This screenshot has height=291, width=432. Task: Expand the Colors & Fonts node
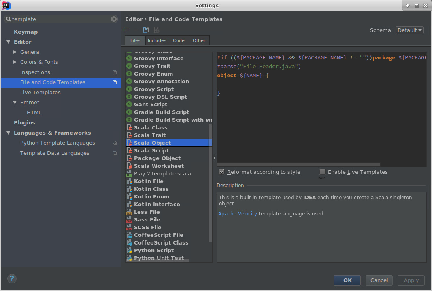pyautogui.click(x=15, y=62)
